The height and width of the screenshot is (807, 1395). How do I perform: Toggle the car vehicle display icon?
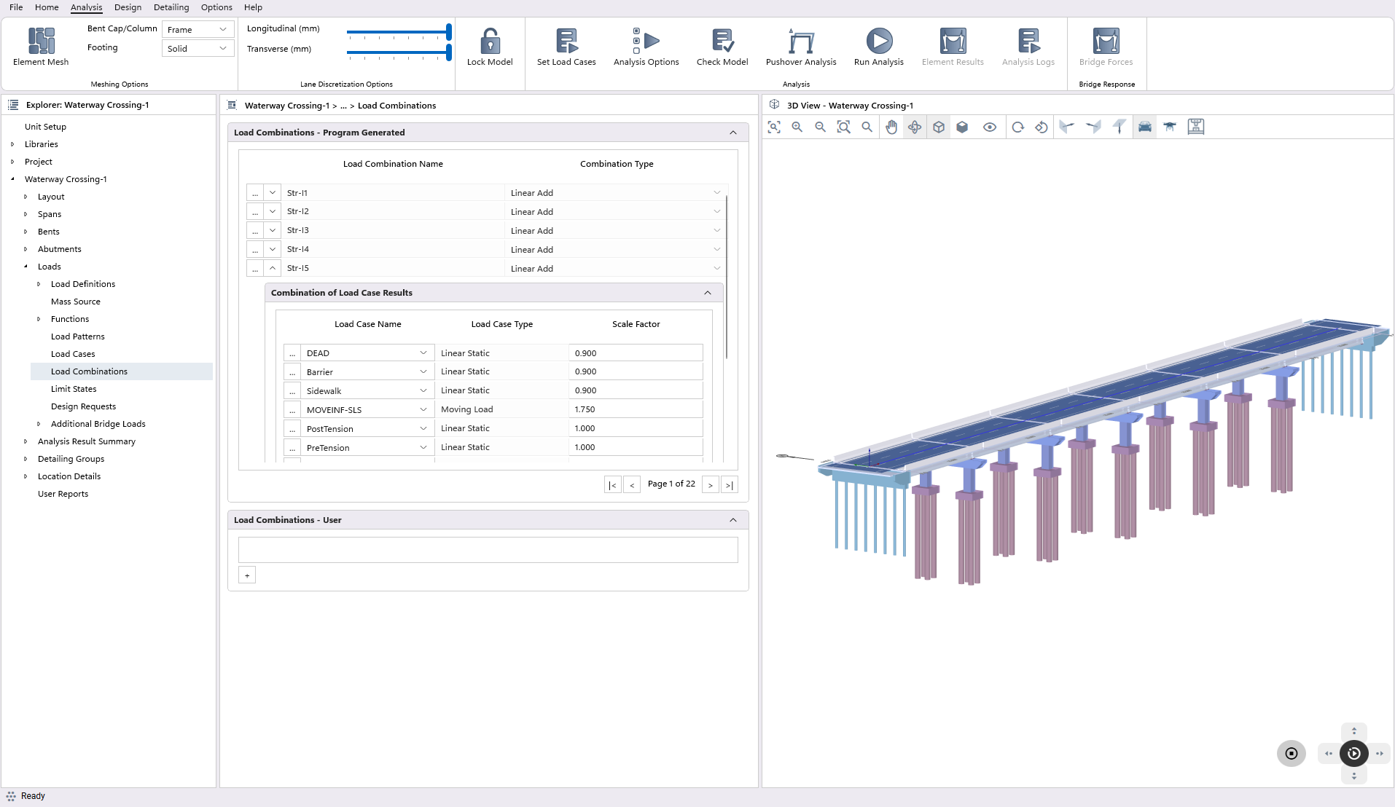point(1145,127)
